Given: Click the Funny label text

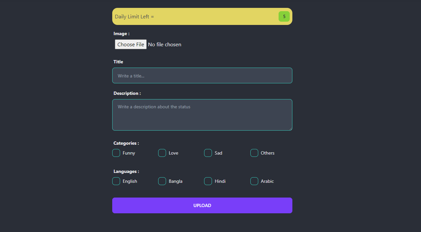Looking at the screenshot, I should pyautogui.click(x=129, y=153).
